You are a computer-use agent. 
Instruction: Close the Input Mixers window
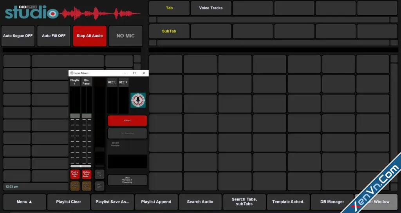tap(144, 73)
